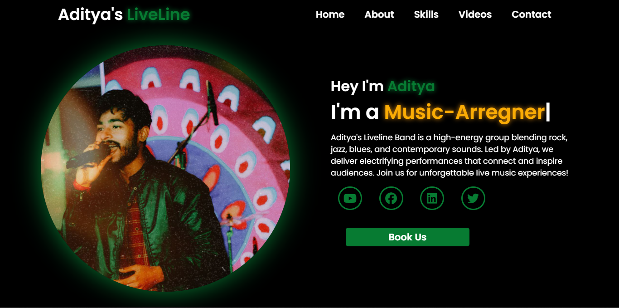Click the "Hey I'm" greeting text
Image resolution: width=619 pixels, height=308 pixels.
pyautogui.click(x=357, y=86)
